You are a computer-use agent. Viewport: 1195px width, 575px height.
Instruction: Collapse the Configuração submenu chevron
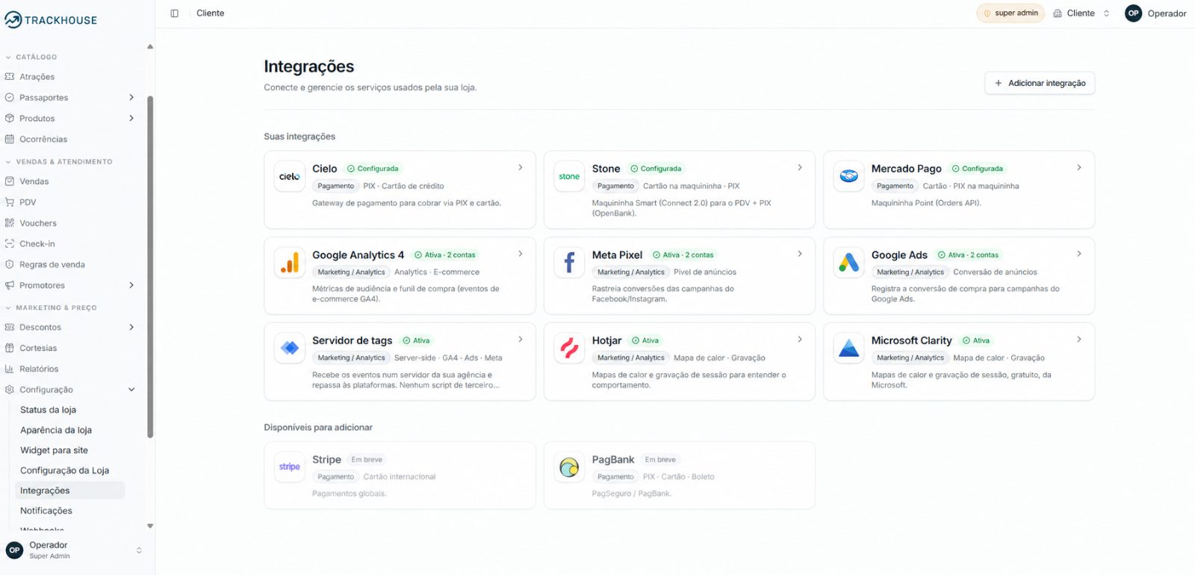pyautogui.click(x=131, y=390)
